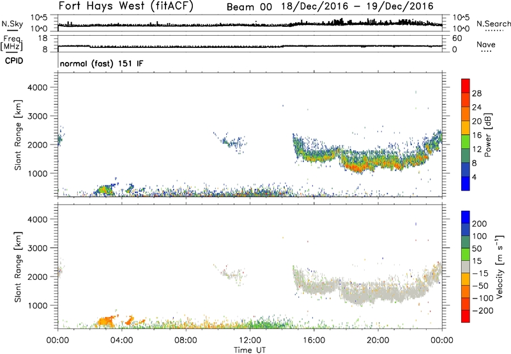Image resolution: width=511 pixels, height=354 pixels.
Task: Click the "200" velocity colorbar label
Action: pos(480,224)
